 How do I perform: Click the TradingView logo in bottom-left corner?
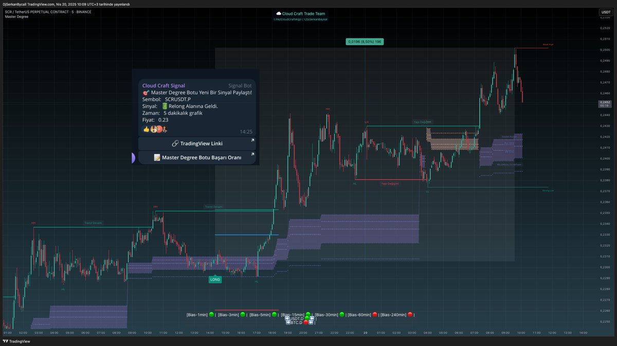(16, 341)
